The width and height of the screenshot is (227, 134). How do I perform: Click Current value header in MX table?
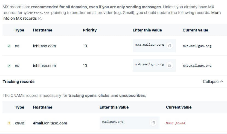click(195, 30)
